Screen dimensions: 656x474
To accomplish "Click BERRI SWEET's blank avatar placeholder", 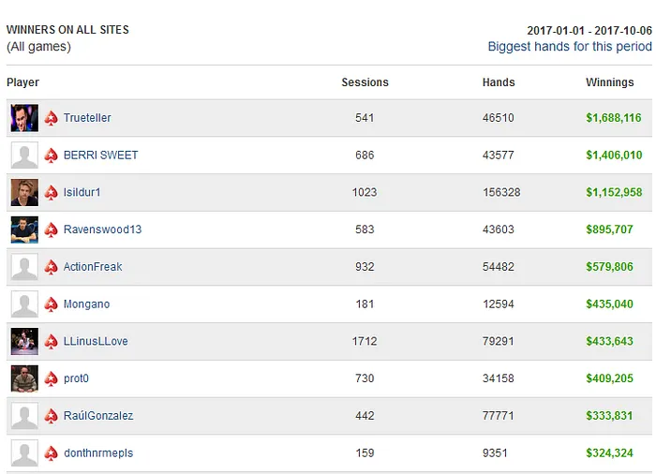I will (x=24, y=156).
